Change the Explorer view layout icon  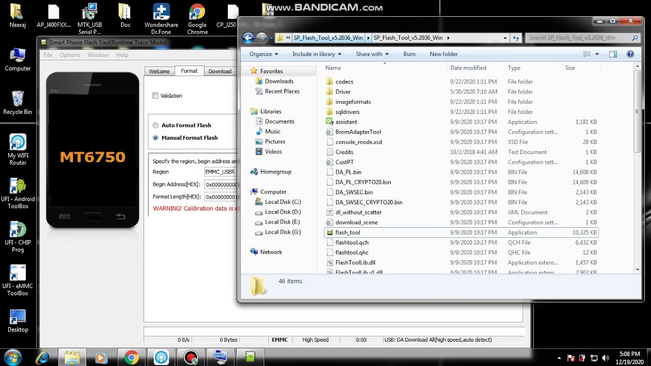coord(587,54)
